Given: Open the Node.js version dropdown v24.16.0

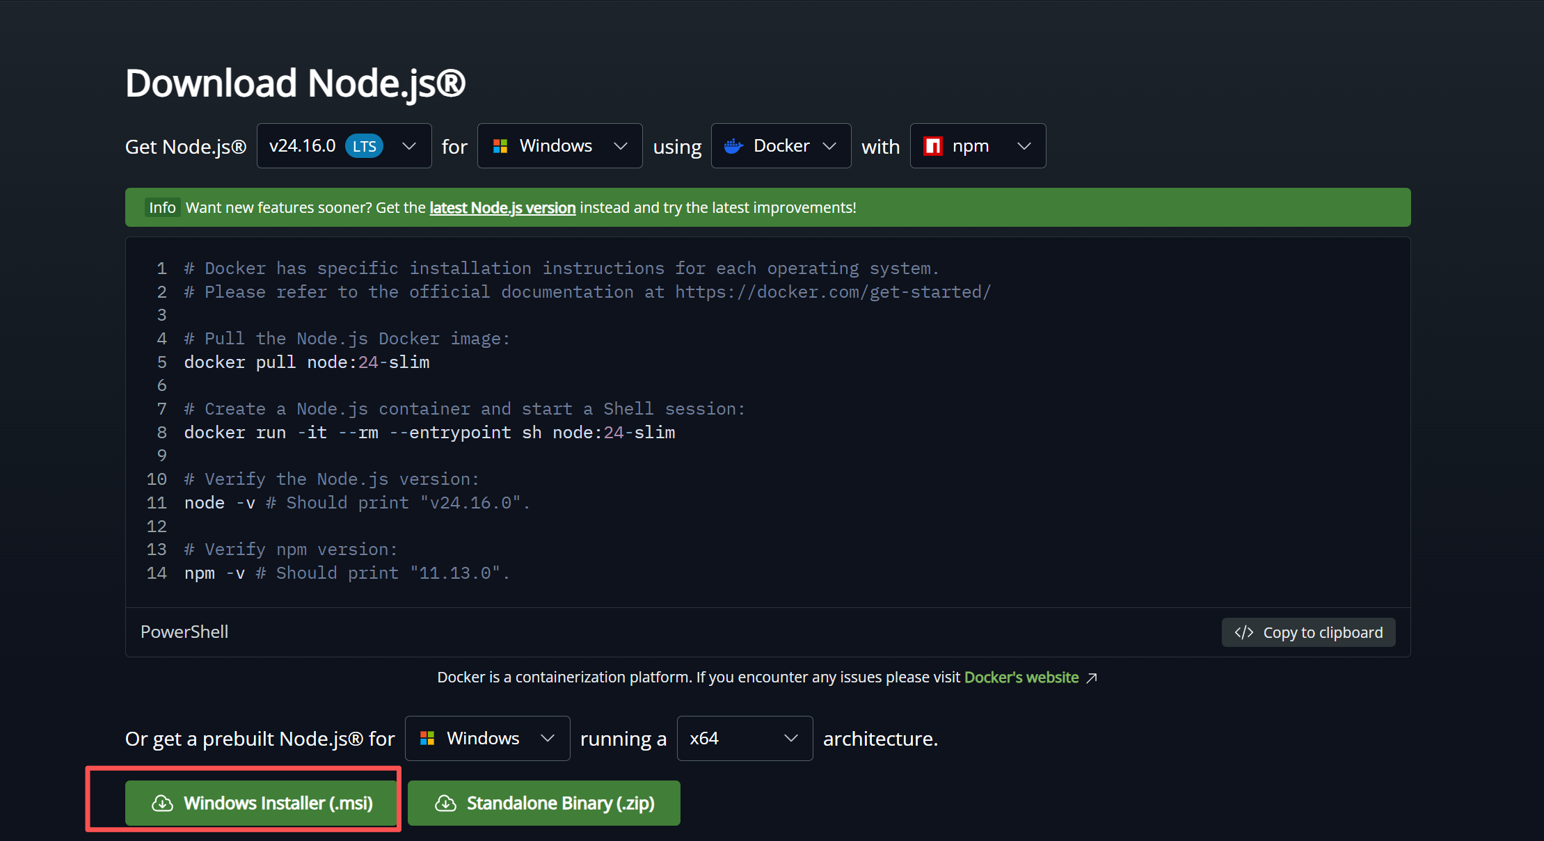Looking at the screenshot, I should tap(344, 146).
